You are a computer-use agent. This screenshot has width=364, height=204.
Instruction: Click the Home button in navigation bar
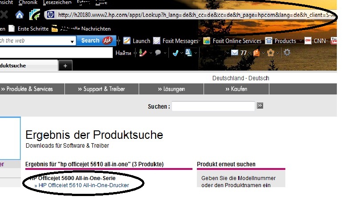tap(20, 15)
